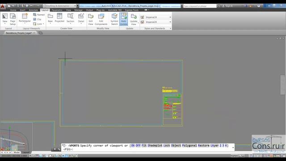Screen dimensions: 286x161
Task: Open the Annotate ribbon tab
Action: pos(34,10)
